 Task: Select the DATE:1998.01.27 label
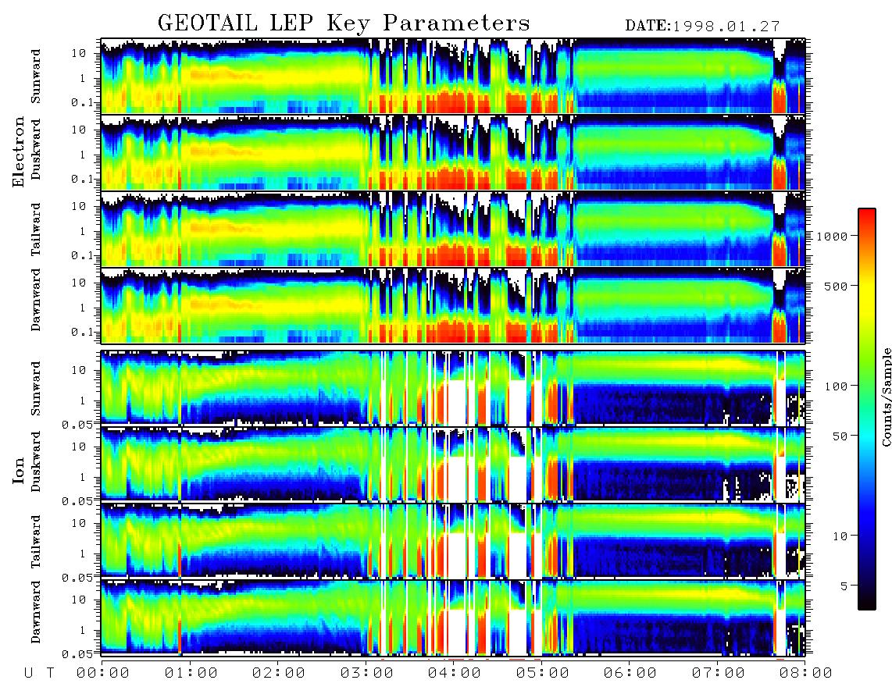pyautogui.click(x=702, y=26)
